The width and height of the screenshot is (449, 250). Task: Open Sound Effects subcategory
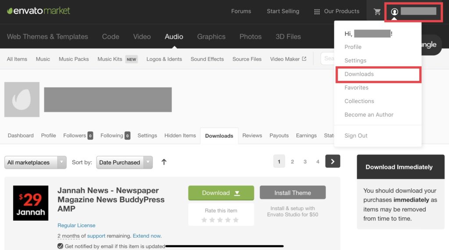coord(207,59)
